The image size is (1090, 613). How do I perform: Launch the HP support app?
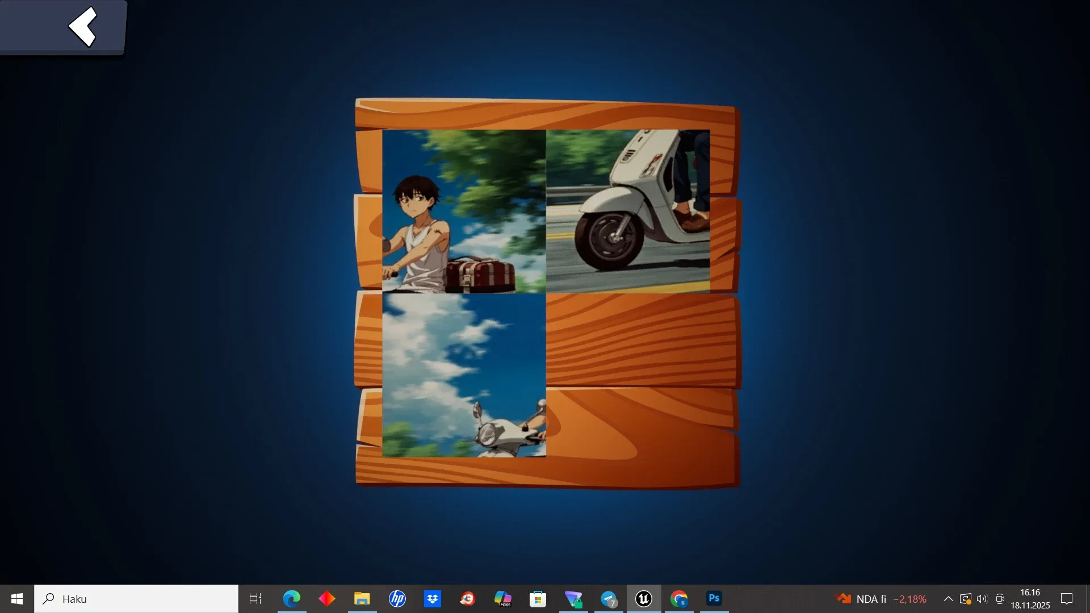397,599
